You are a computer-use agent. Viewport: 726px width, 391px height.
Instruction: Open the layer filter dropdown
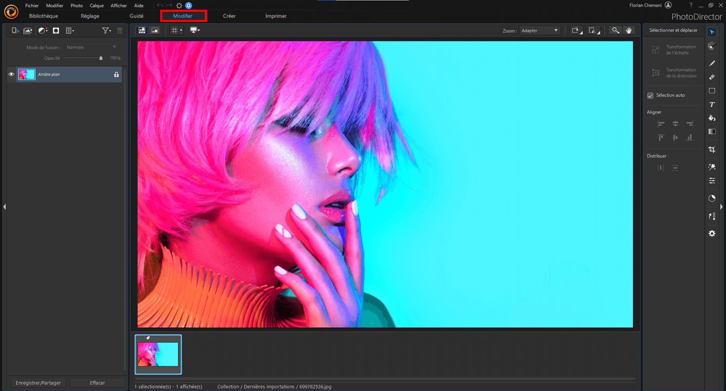click(106, 30)
